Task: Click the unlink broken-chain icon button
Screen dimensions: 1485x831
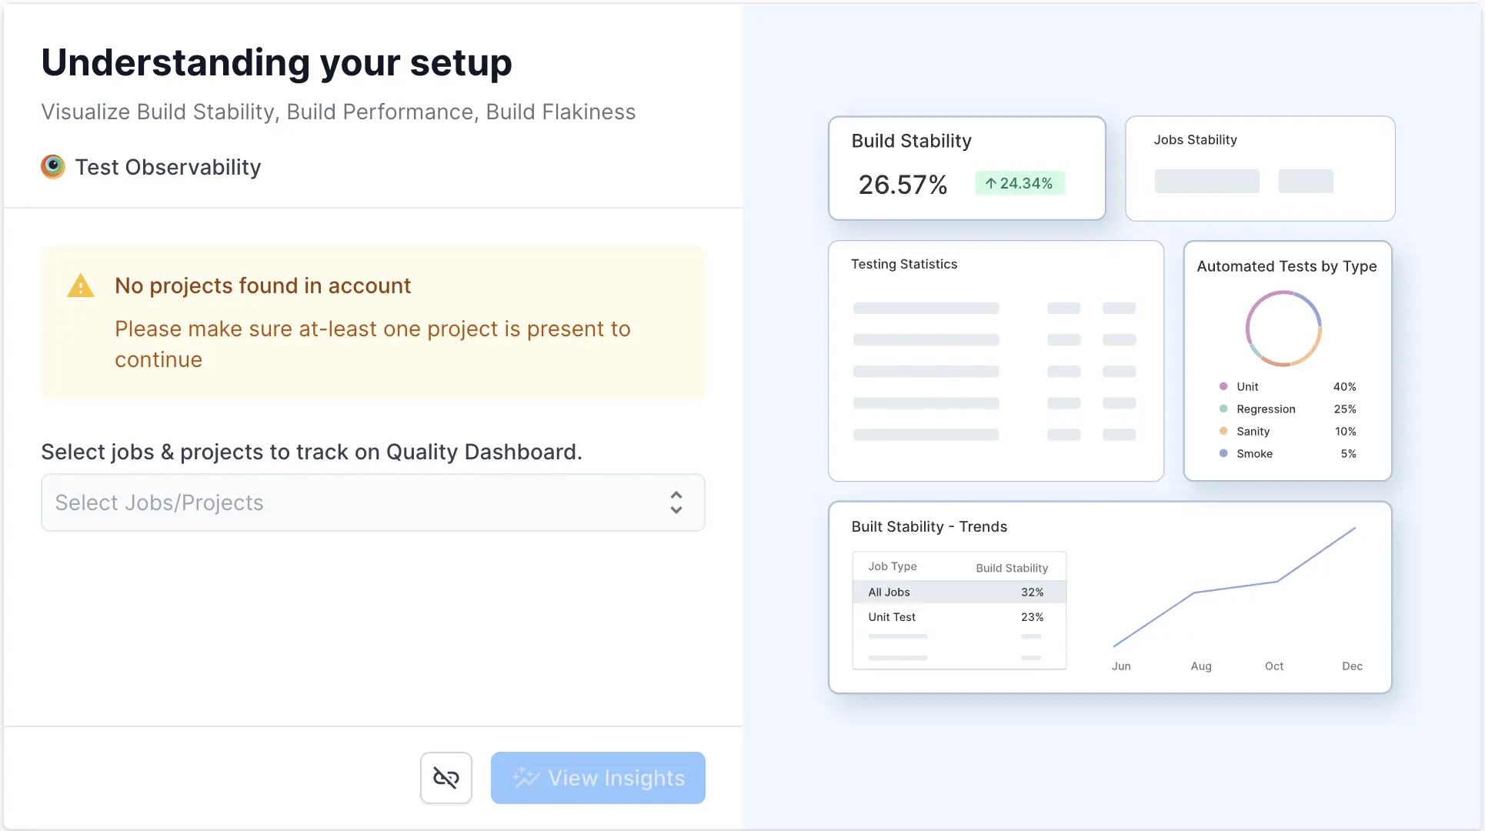Action: 446,778
